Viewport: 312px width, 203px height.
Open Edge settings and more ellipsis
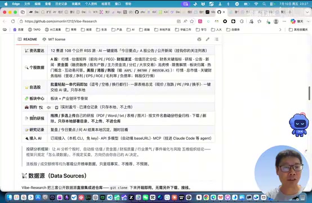pos(284,21)
